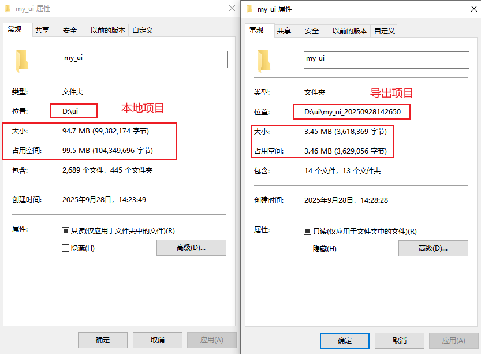Confirm with 确定 in left window
The image size is (481, 354).
pos(103,340)
